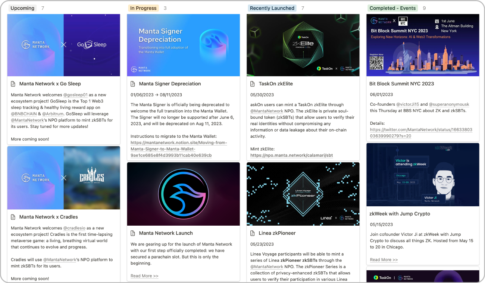
Task: Select the Upcoming column label
Action: point(22,8)
